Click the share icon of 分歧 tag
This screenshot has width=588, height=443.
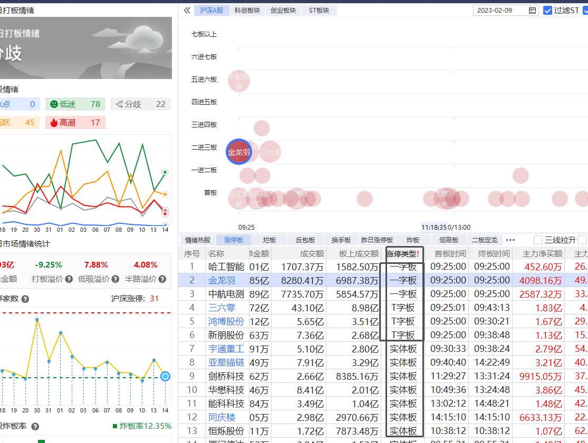pyautogui.click(x=119, y=104)
